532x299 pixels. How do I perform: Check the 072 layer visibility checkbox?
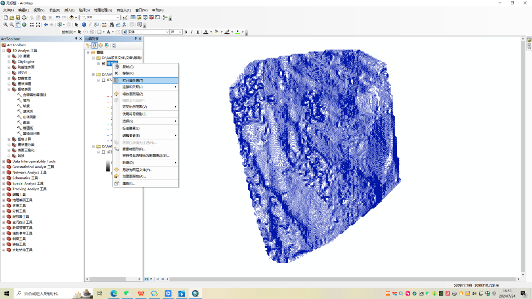tap(103, 80)
